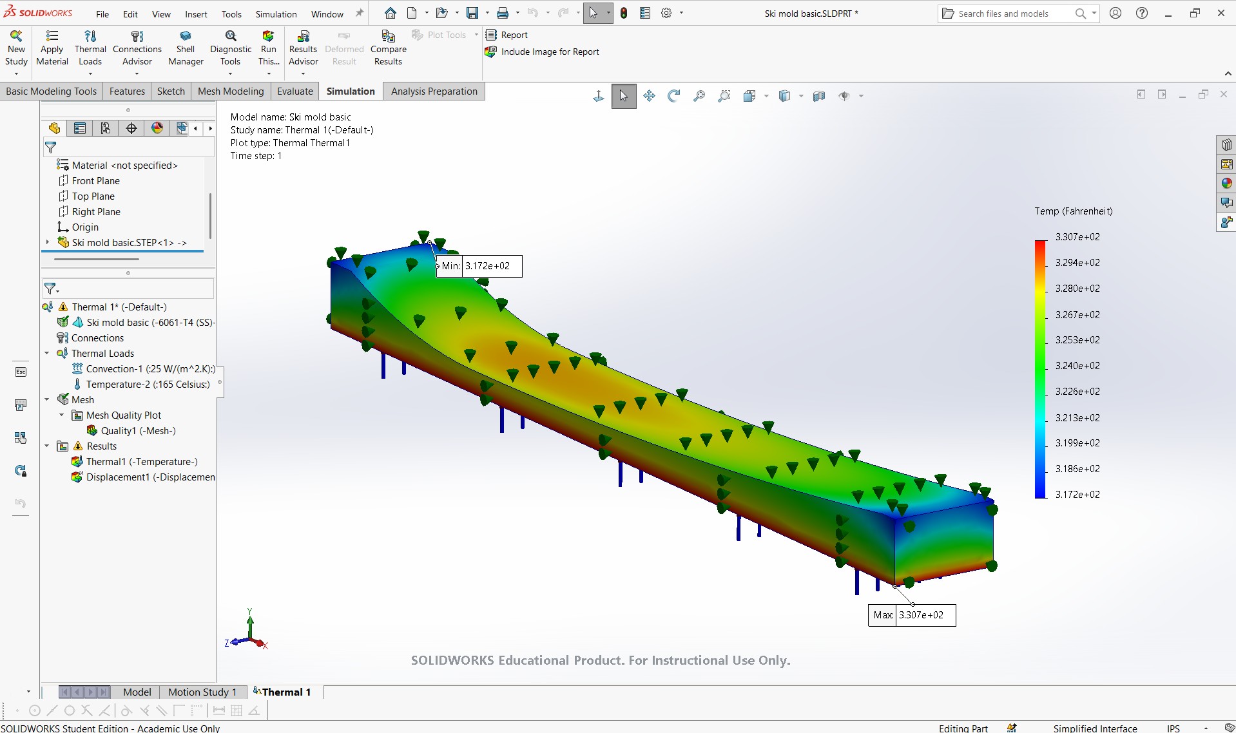
Task: Select the FeatureManager design tree tab
Action: coord(54,128)
